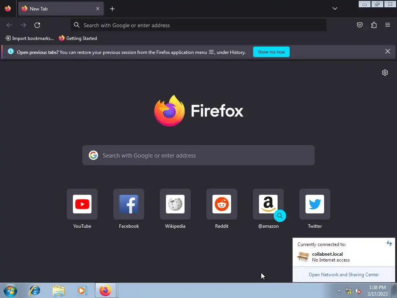Open the Facebook shortcut tile

coord(129,204)
